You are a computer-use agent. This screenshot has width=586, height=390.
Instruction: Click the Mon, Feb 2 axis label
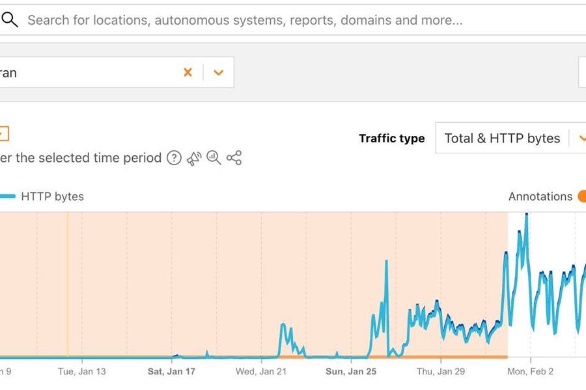(530, 371)
